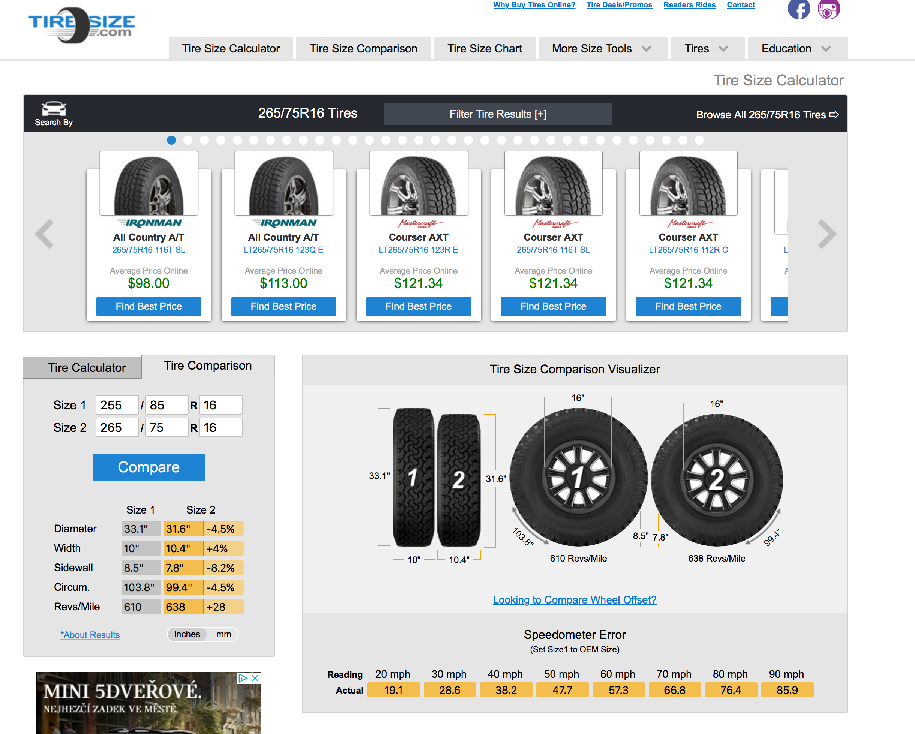Image resolution: width=915 pixels, height=734 pixels.
Task: Switch units to mm
Action: click(223, 634)
